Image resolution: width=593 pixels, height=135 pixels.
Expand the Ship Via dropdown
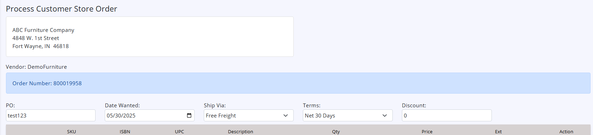249,115
